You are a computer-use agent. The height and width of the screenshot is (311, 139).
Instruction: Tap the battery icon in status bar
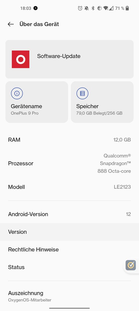tap(127, 8)
